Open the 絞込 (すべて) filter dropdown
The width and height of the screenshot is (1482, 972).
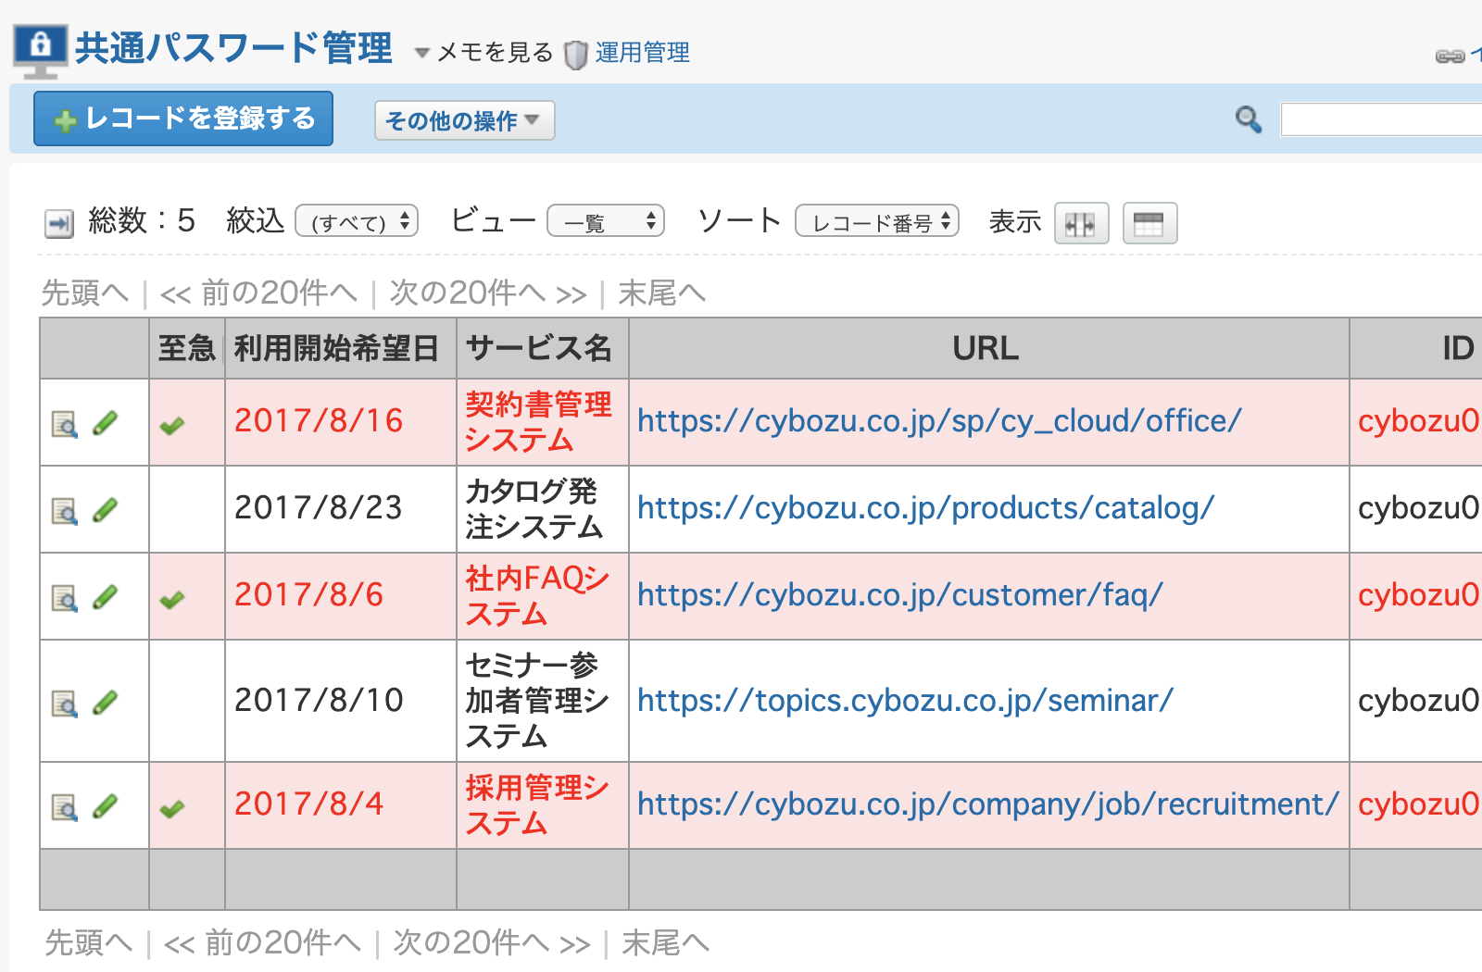coord(357,222)
